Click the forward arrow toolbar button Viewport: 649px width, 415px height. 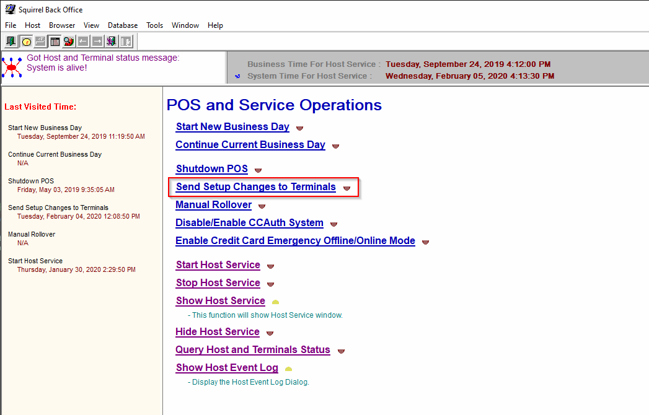pyautogui.click(x=97, y=41)
